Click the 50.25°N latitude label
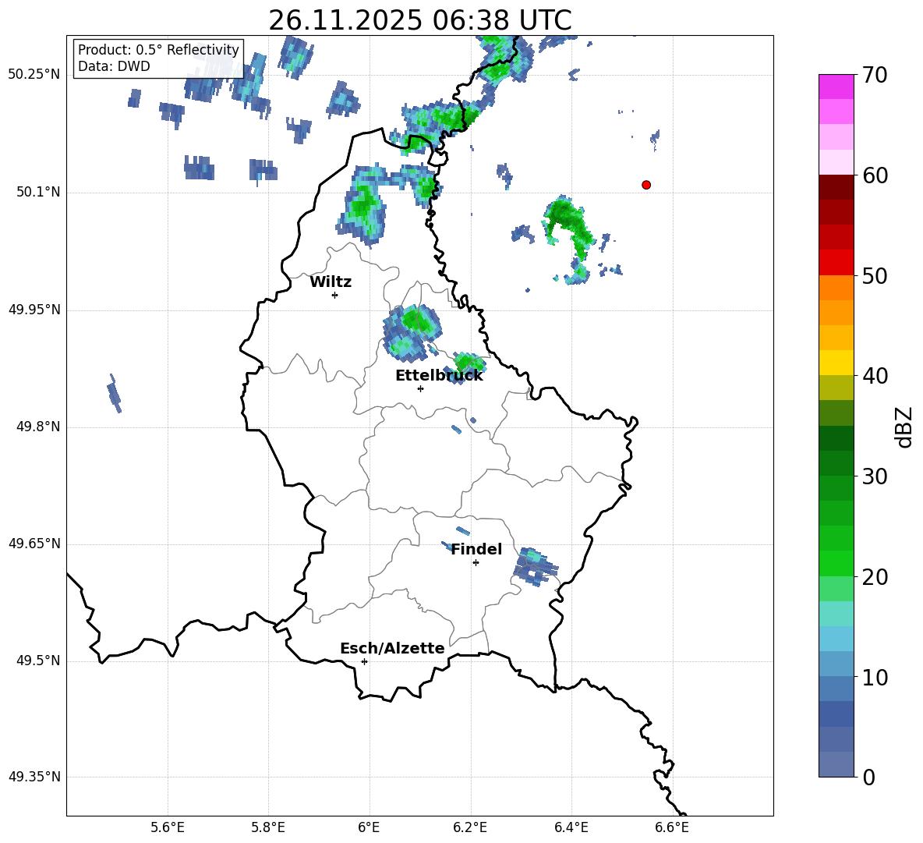 34,75
